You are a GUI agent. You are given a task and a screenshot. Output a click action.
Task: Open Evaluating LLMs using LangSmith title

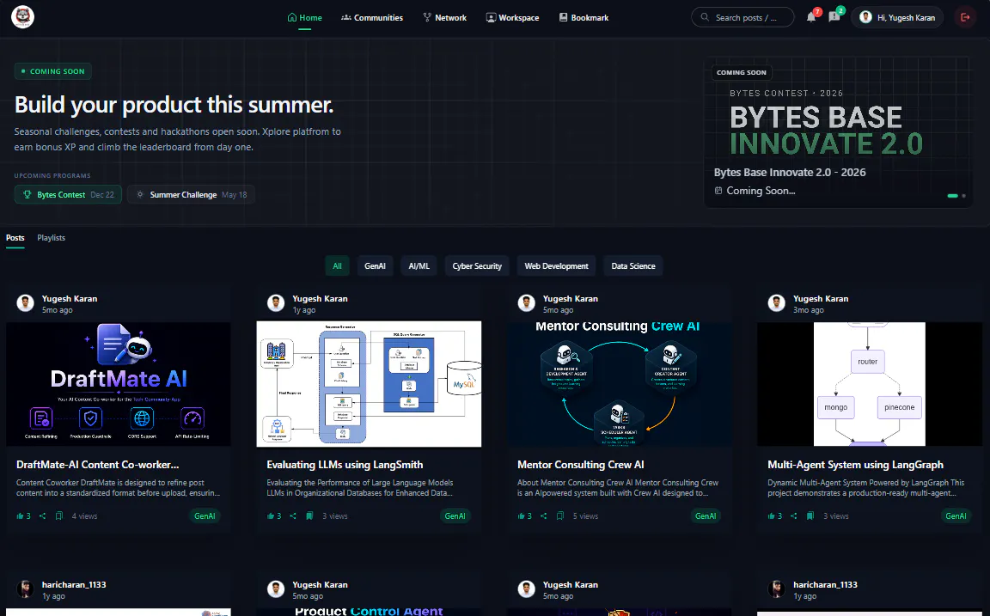pos(345,465)
